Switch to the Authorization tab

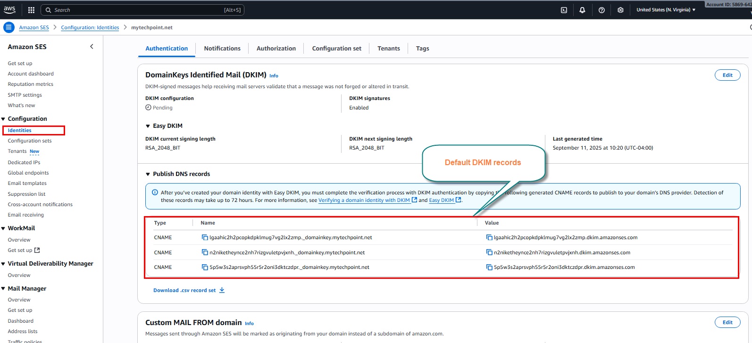(x=276, y=48)
